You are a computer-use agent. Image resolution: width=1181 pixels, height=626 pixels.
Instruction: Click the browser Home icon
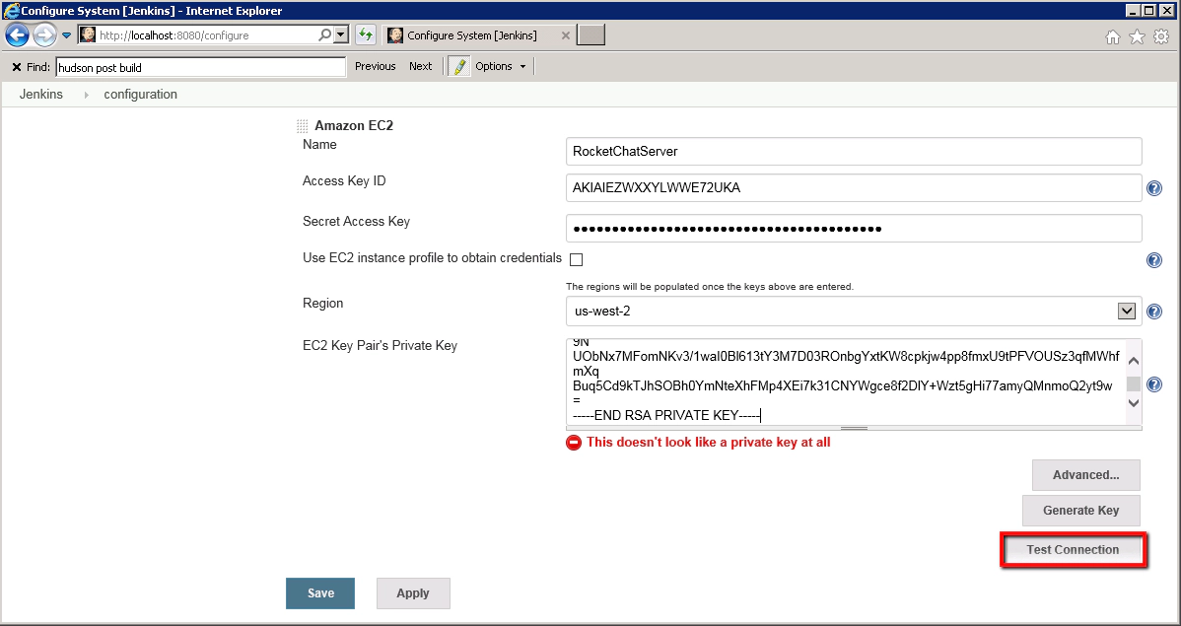coord(1112,35)
